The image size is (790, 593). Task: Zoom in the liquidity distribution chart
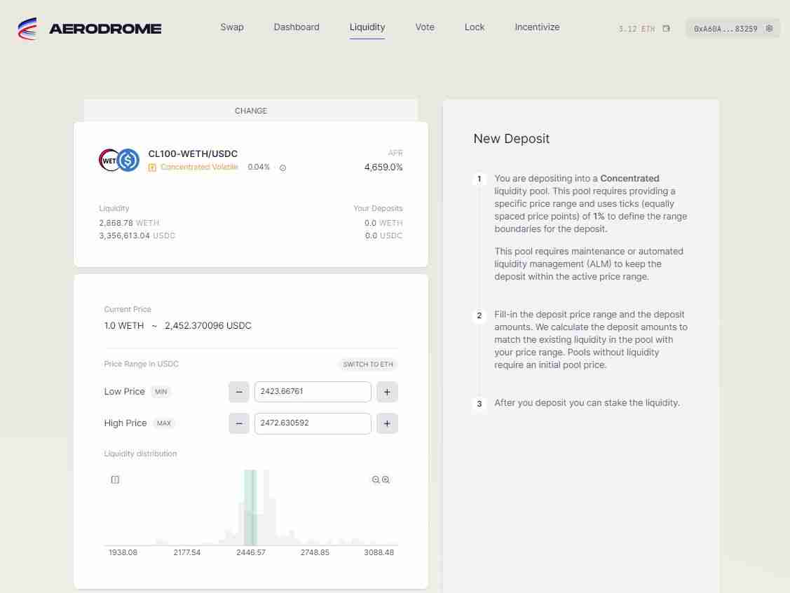[386, 479]
